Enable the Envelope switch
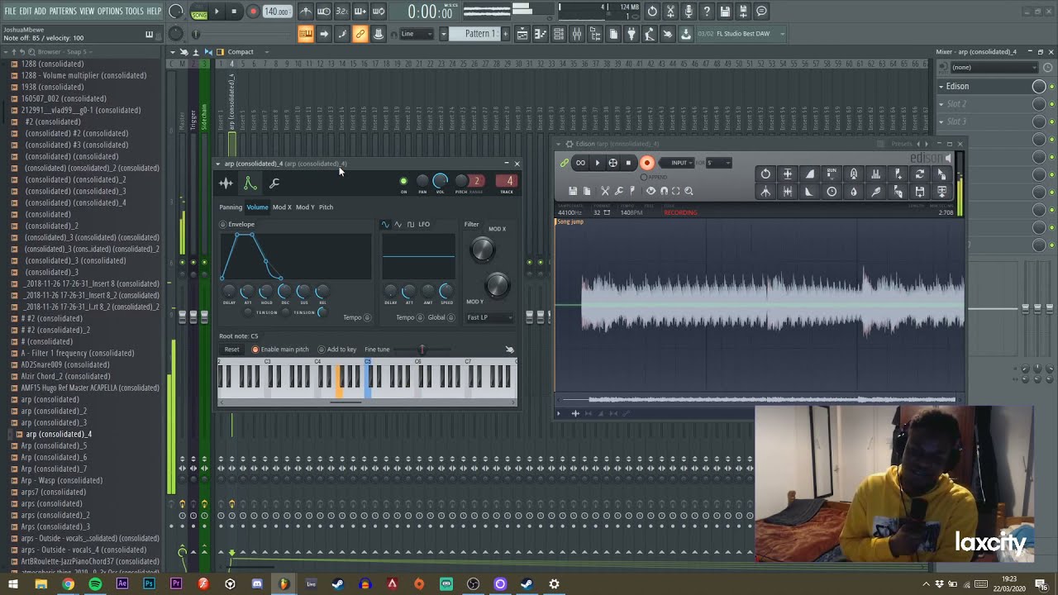Viewport: 1058px width, 595px height. click(222, 225)
